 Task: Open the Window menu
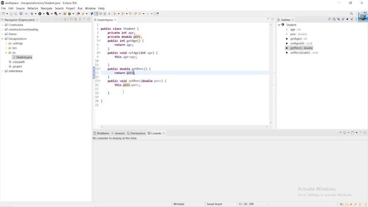90,8
